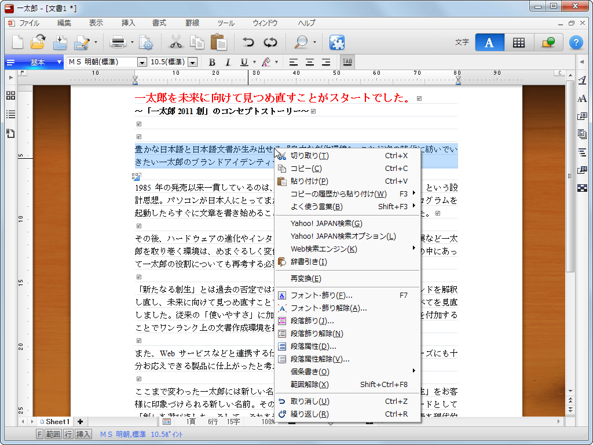
Task: Add a new sheet with plus button
Action: click(80, 422)
